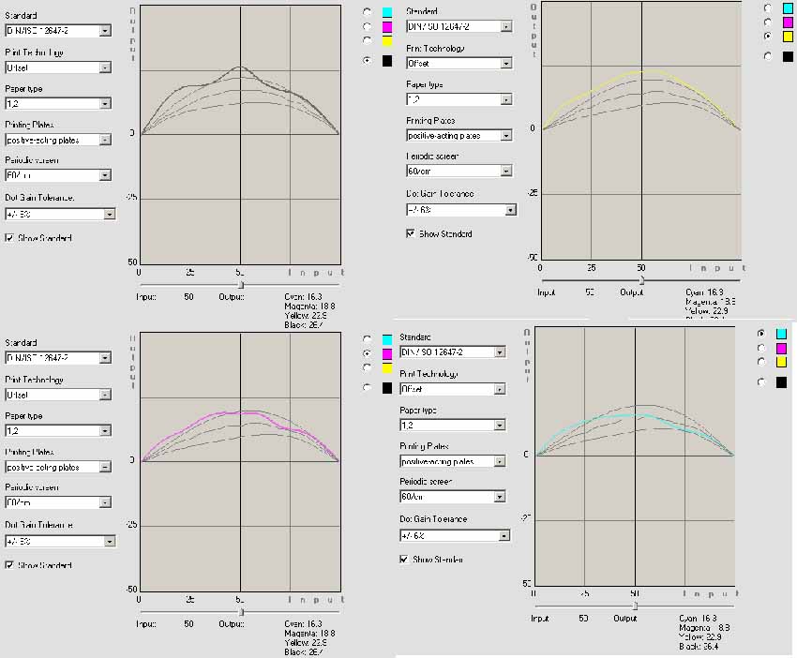Screen dimensions: 797x658
Task: Open Printing Plates dropdown in the black-curve panel
Action: pos(105,140)
